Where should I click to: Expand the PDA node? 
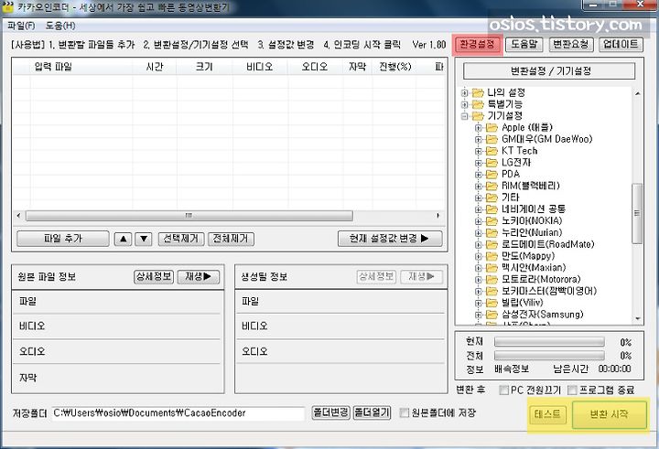479,175
